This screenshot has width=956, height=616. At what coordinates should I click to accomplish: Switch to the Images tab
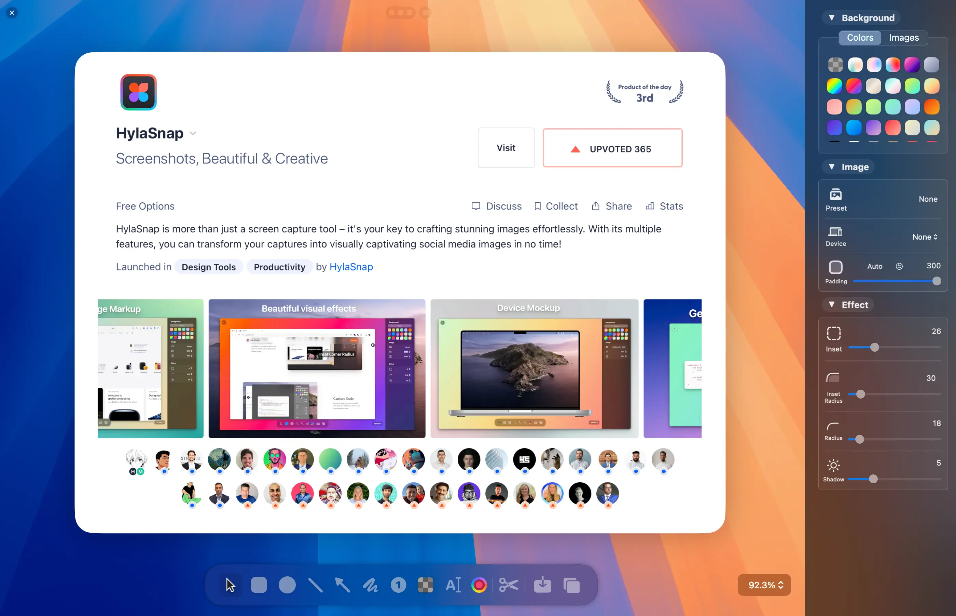(903, 38)
